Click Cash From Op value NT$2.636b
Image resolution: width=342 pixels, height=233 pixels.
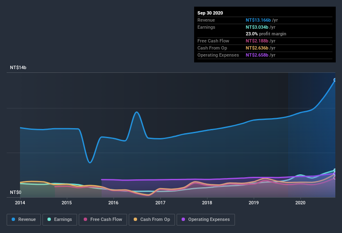257,48
